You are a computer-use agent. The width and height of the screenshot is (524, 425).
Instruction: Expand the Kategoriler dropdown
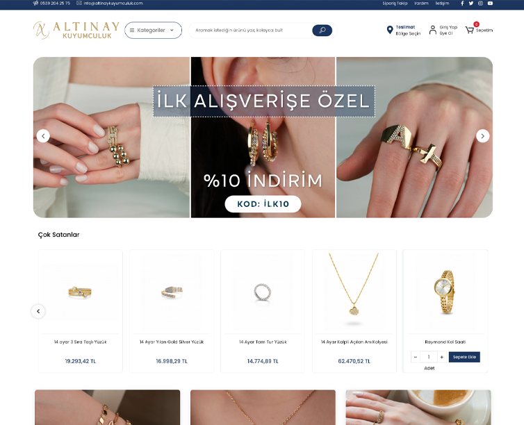[x=153, y=31]
